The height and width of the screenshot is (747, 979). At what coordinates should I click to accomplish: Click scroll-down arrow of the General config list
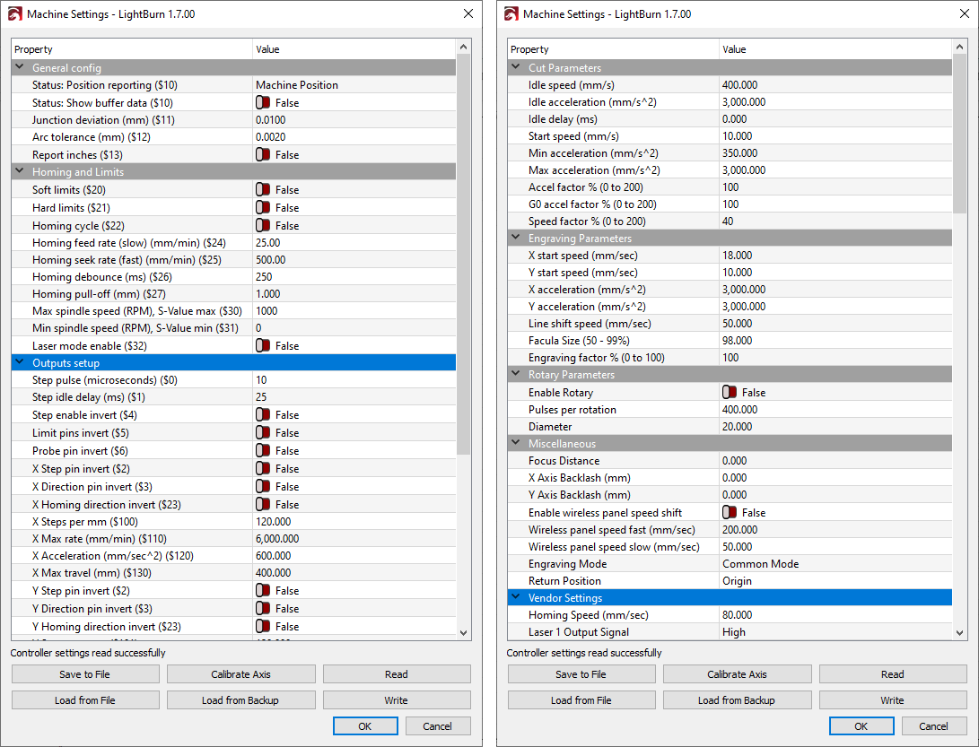point(463,632)
